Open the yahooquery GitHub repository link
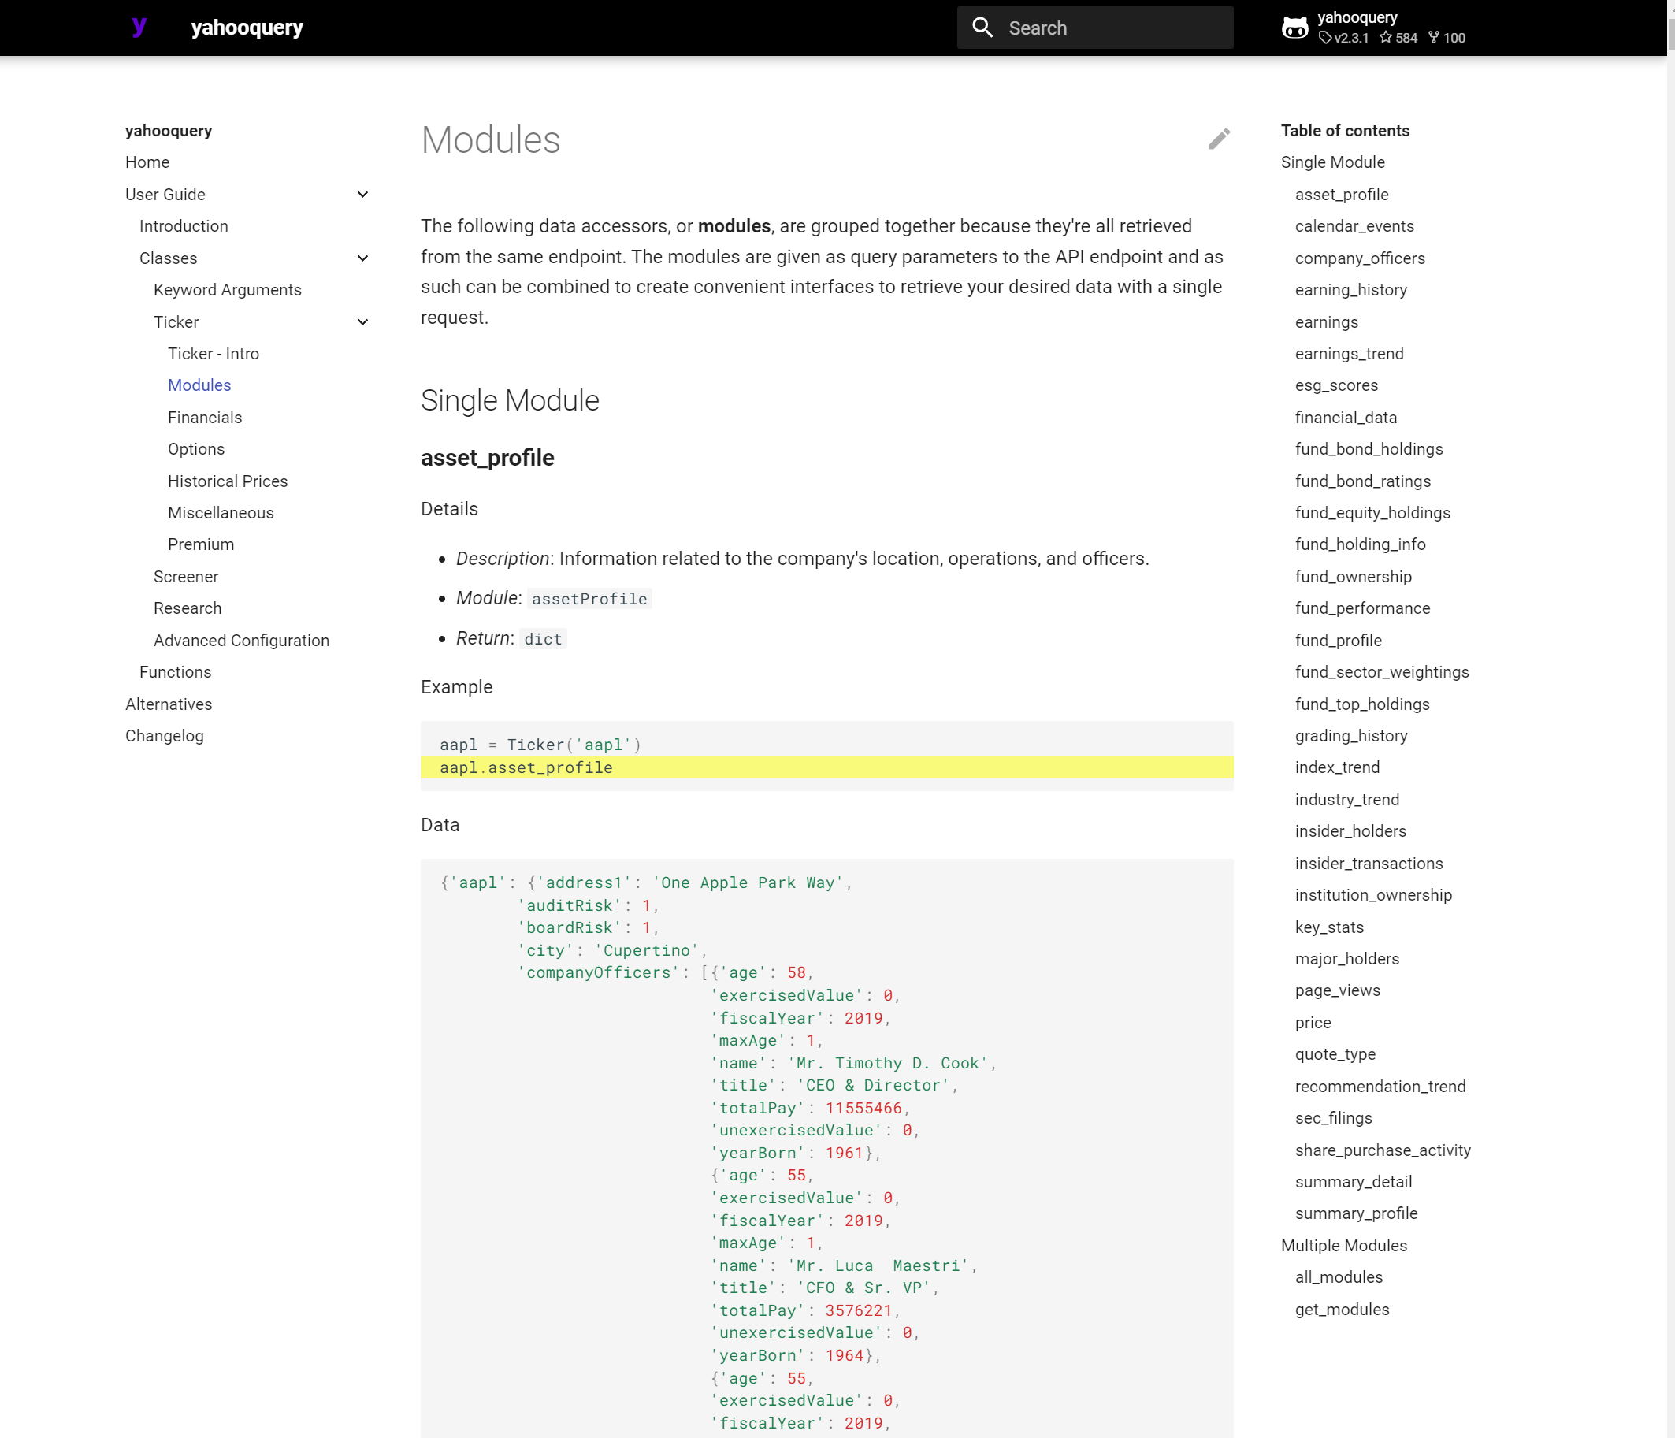1675x1438 pixels. click(x=1374, y=28)
